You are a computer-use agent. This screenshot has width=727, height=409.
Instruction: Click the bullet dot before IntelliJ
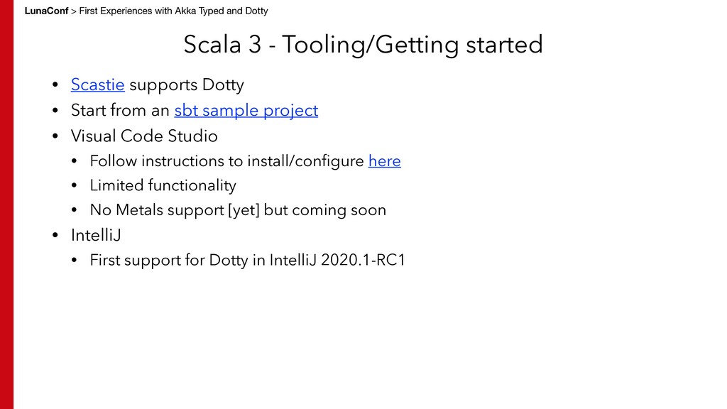pyautogui.click(x=54, y=236)
